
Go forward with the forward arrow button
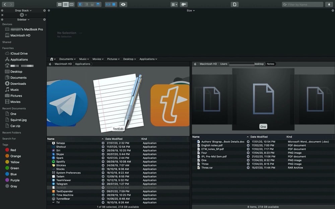point(11,4)
